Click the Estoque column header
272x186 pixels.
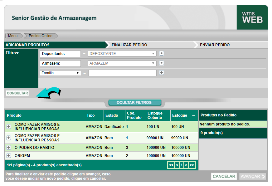[x=180, y=115]
